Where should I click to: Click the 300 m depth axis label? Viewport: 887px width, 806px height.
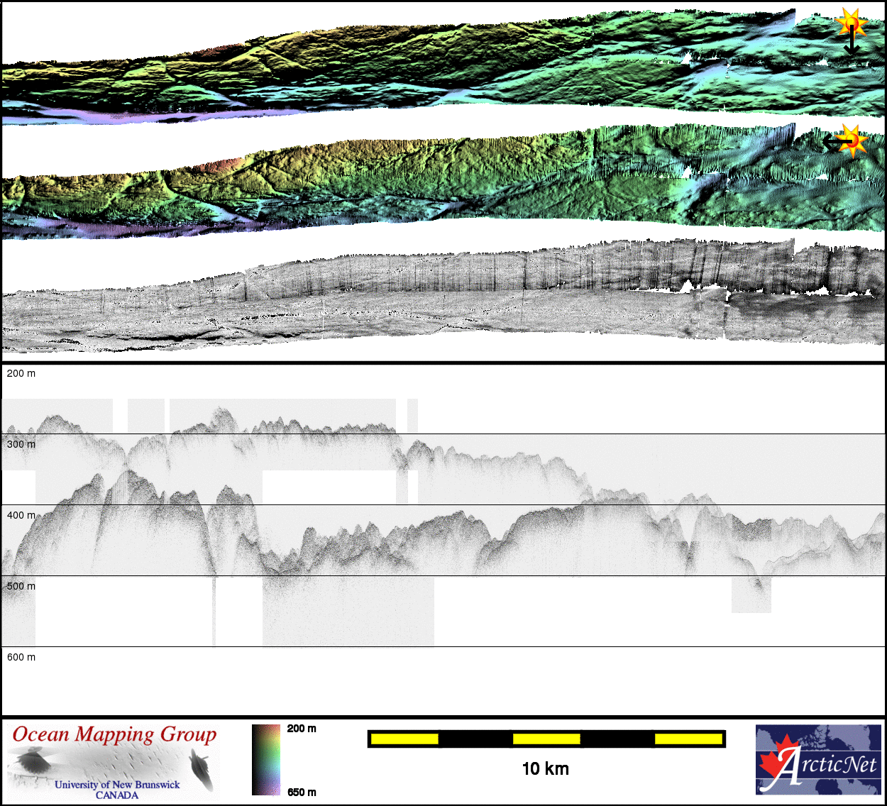pyautogui.click(x=21, y=444)
